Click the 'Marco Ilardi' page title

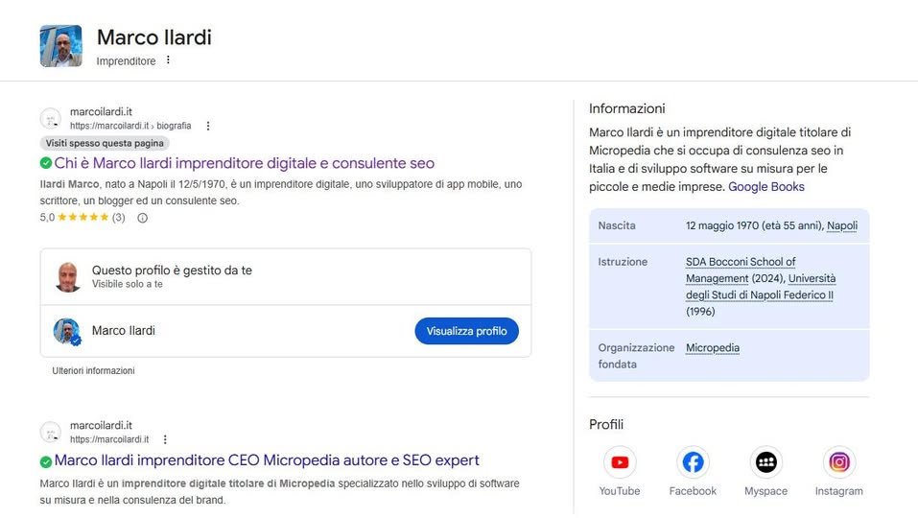[154, 36]
